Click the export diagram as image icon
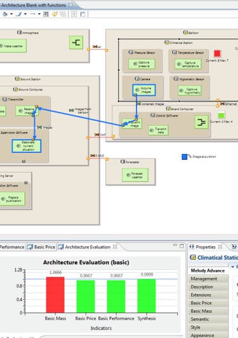The width and height of the screenshot is (238, 338). coord(83,14)
